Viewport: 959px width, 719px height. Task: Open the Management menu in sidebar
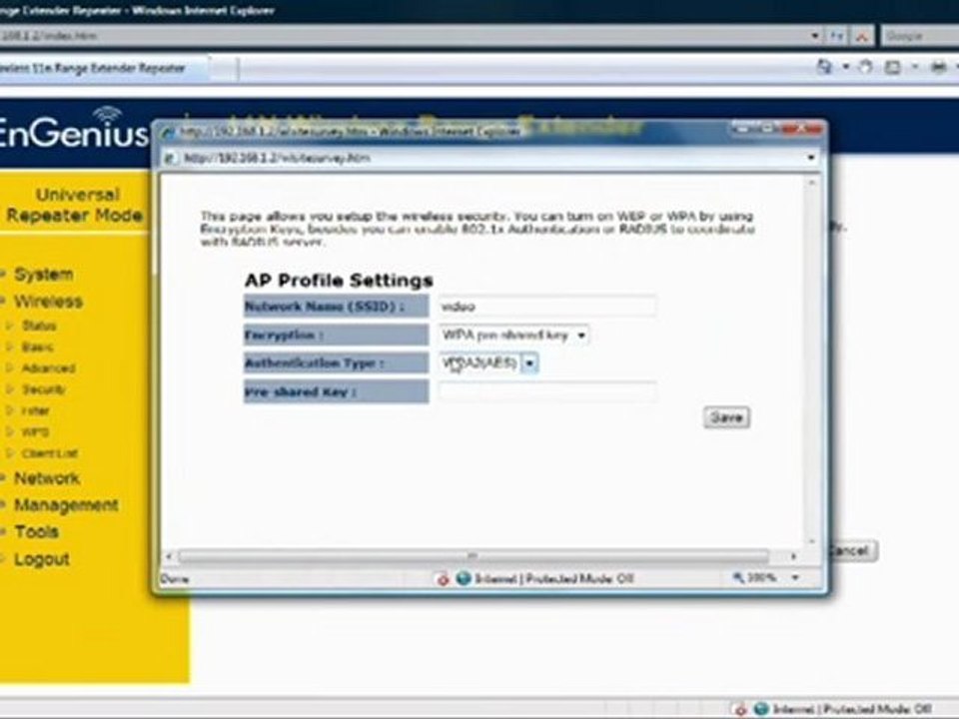pyautogui.click(x=66, y=505)
